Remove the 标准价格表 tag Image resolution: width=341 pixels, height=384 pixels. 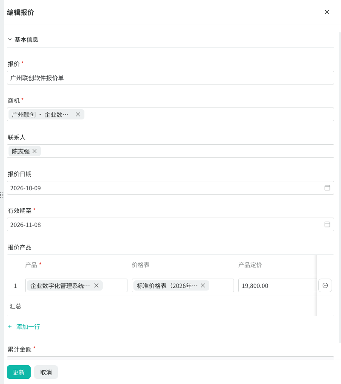pos(203,285)
